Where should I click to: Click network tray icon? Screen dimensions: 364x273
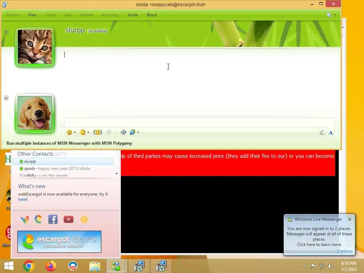pyautogui.click(x=322, y=266)
